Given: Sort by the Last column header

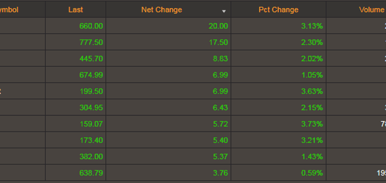Looking at the screenshot, I should (x=76, y=10).
